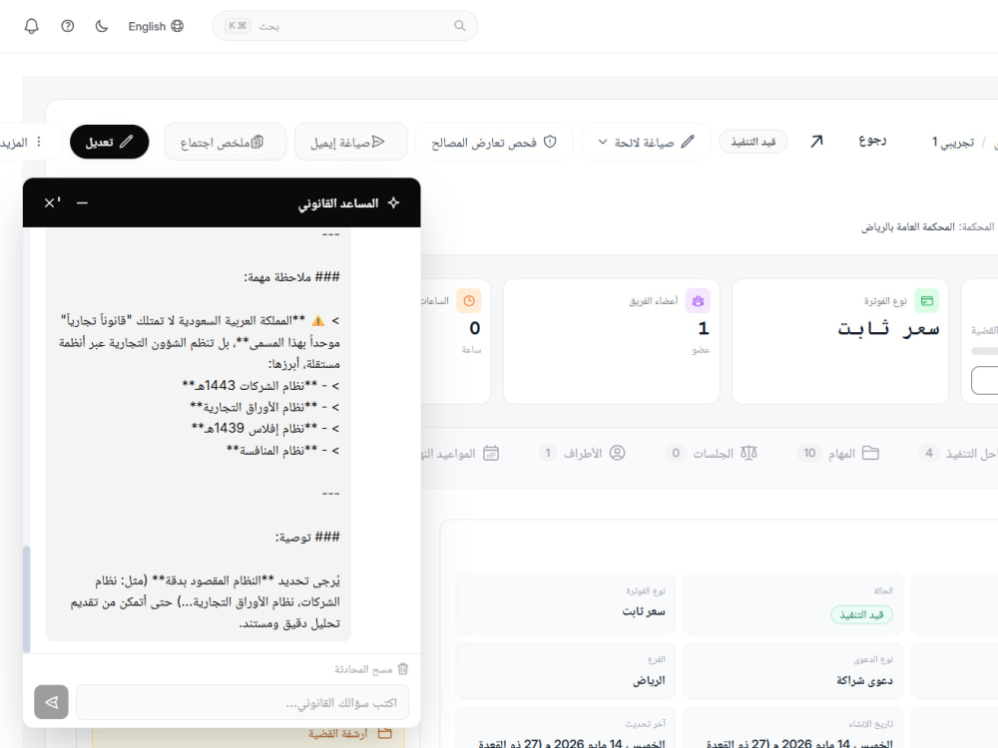Click the تجريبي 1 breadcrumb
This screenshot has width=998, height=748.
pyautogui.click(x=953, y=142)
